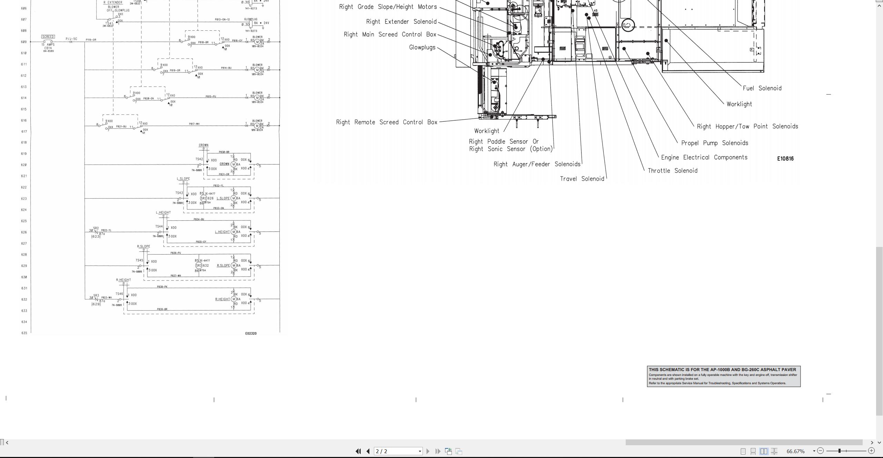Click the next view navigation icon

459,451
